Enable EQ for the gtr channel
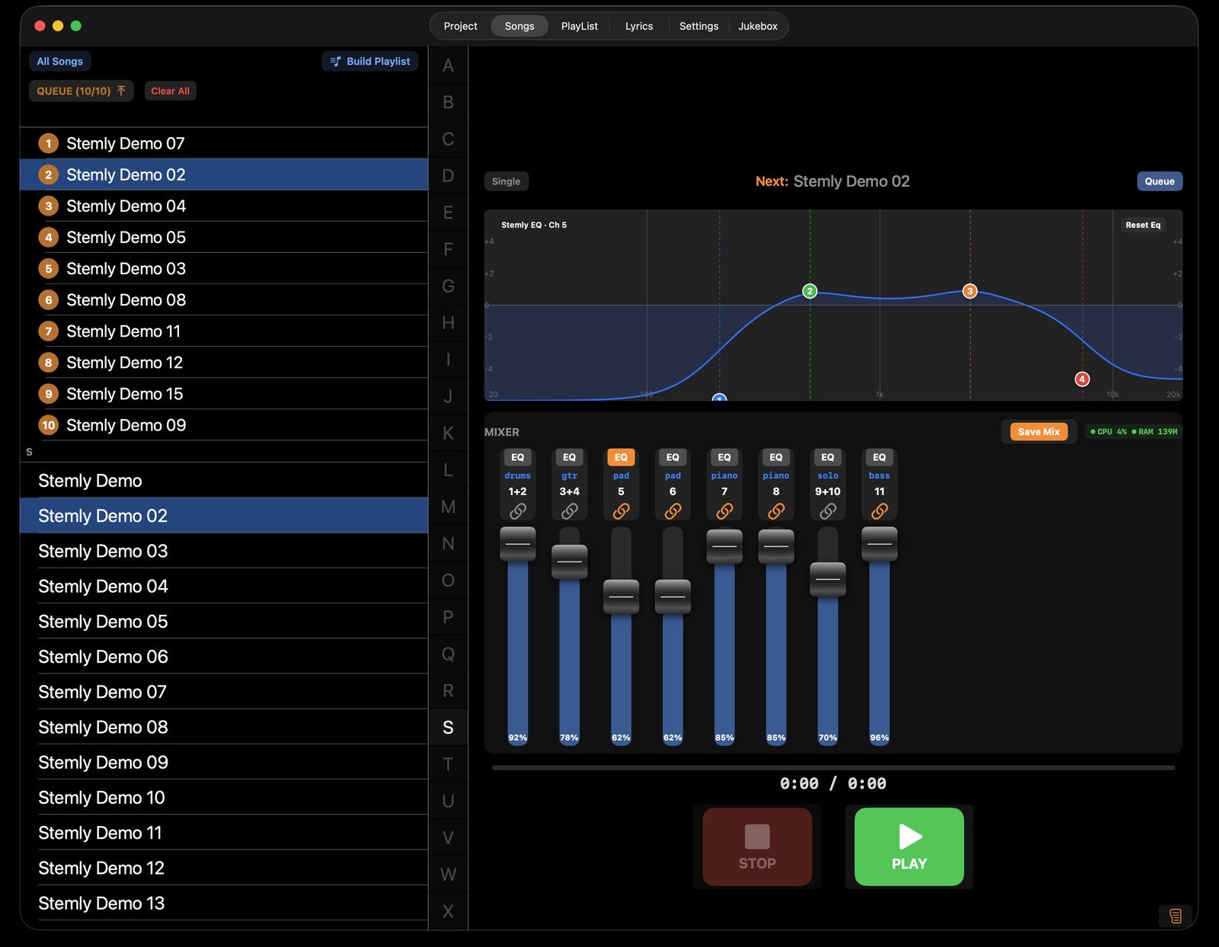Image resolution: width=1219 pixels, height=947 pixels. click(x=569, y=457)
